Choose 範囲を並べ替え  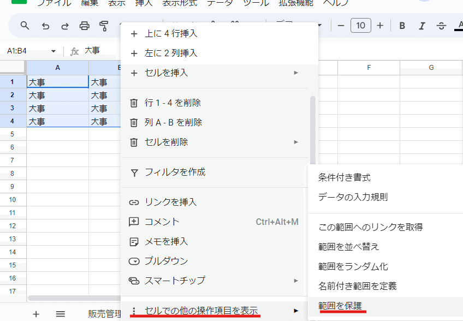[x=385, y=247]
